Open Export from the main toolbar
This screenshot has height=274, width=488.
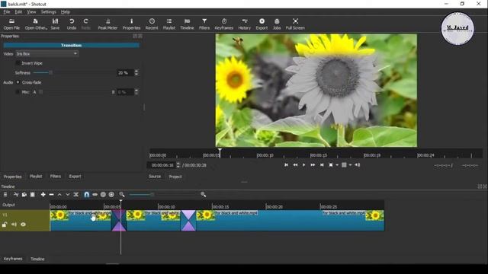coord(262,24)
